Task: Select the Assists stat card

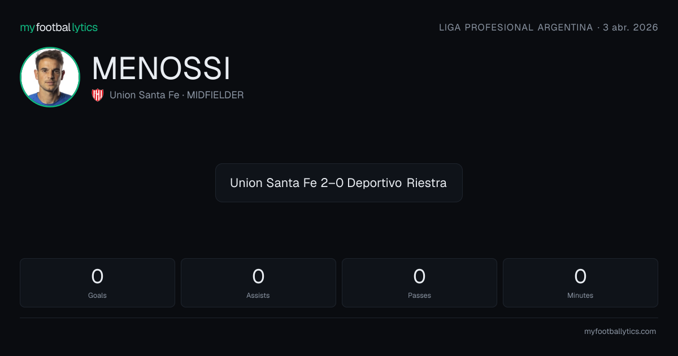Action: tap(258, 283)
